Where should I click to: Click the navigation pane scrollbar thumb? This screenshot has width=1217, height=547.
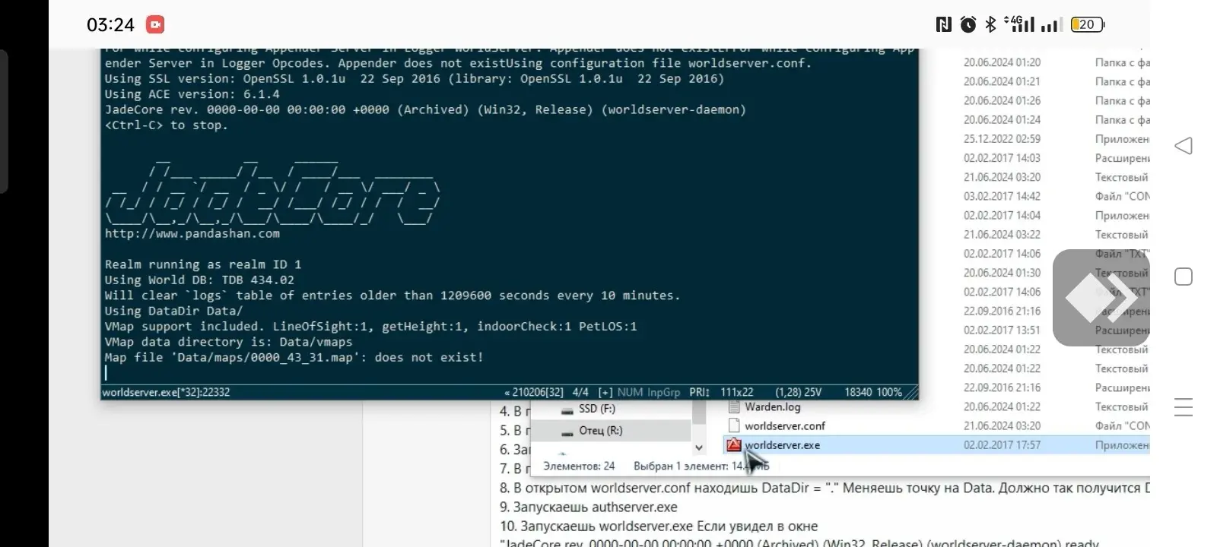click(x=698, y=413)
